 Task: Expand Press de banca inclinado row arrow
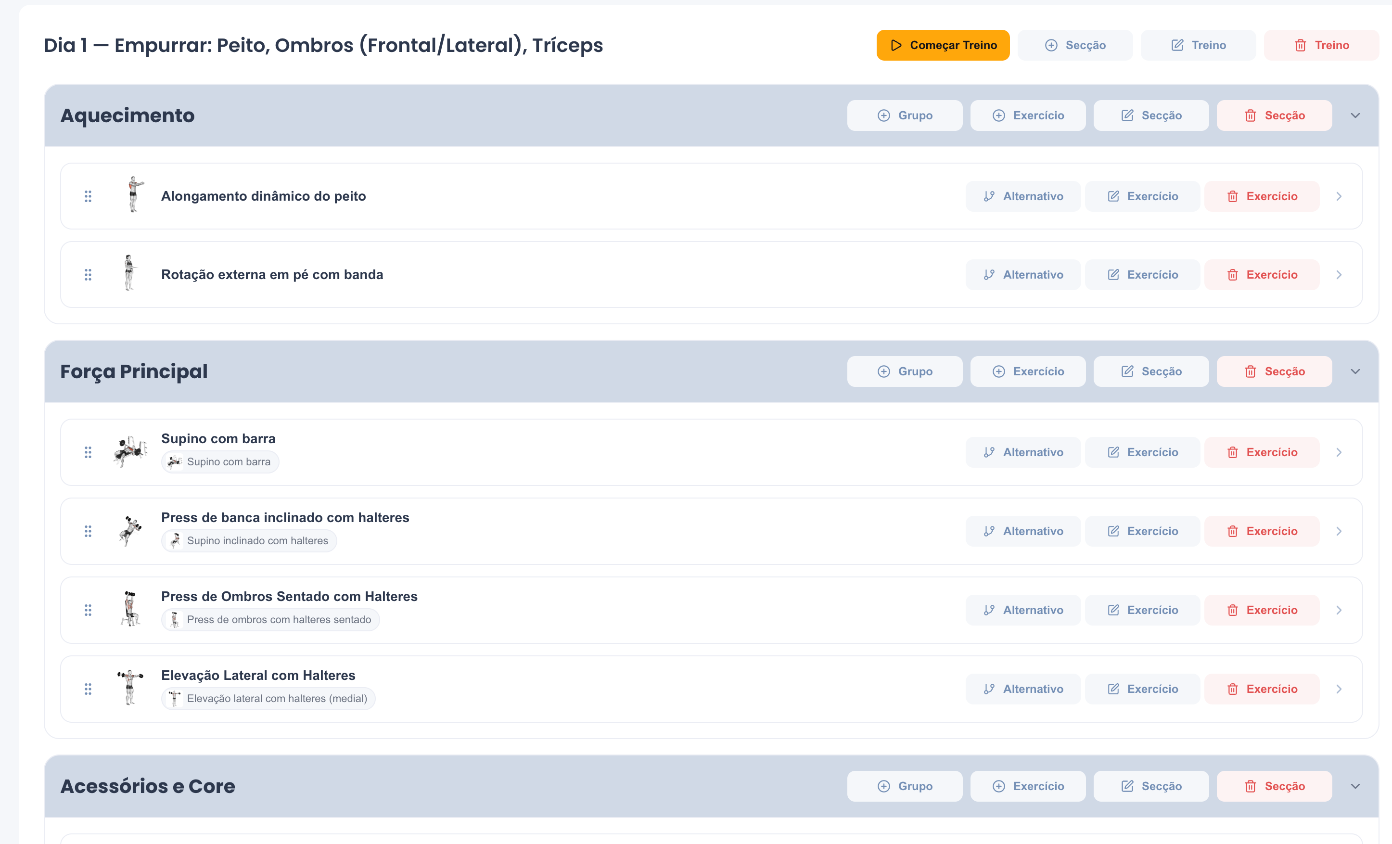pos(1338,531)
